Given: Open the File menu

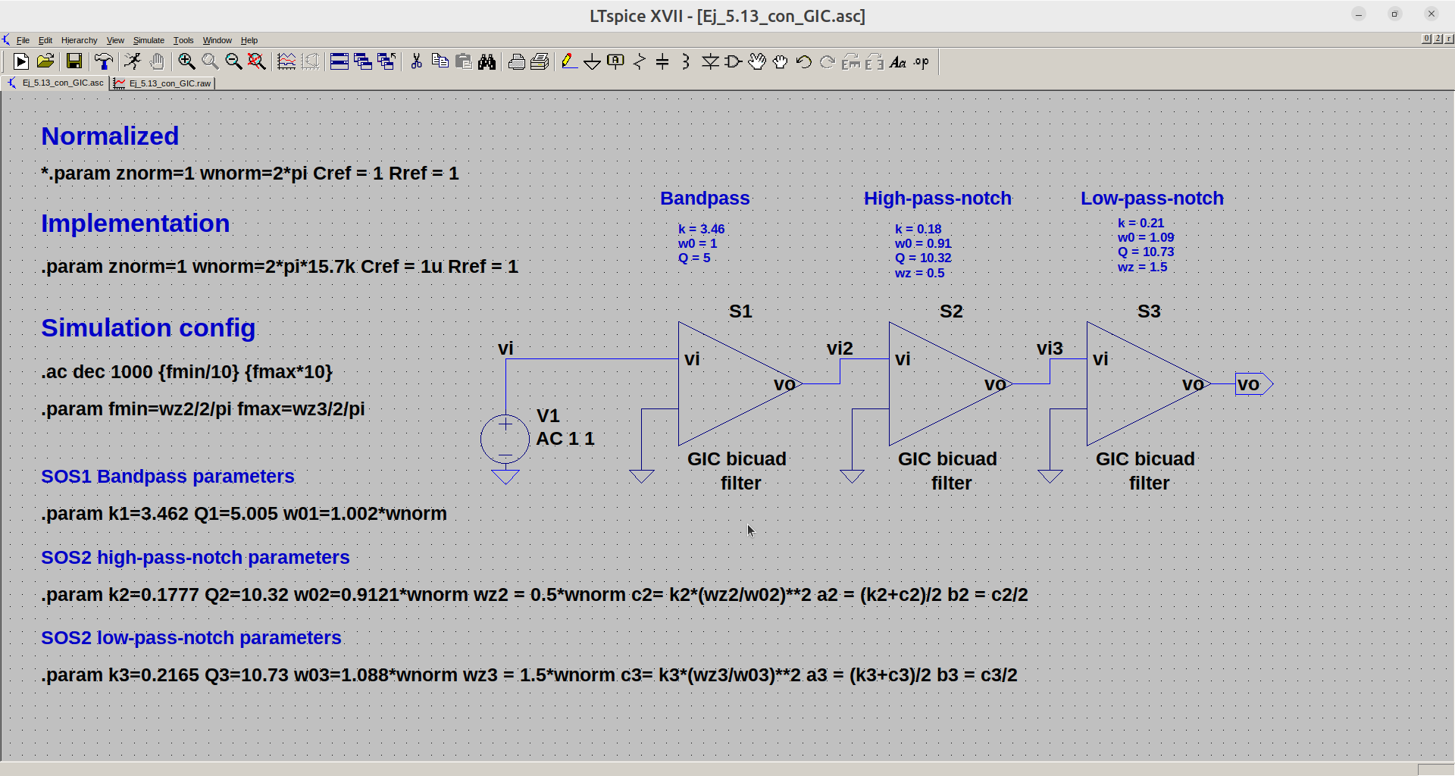Looking at the screenshot, I should 23,40.
